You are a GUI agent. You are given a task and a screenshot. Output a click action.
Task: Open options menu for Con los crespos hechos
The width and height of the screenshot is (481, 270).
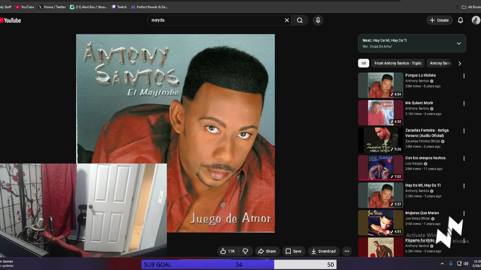coord(464,158)
